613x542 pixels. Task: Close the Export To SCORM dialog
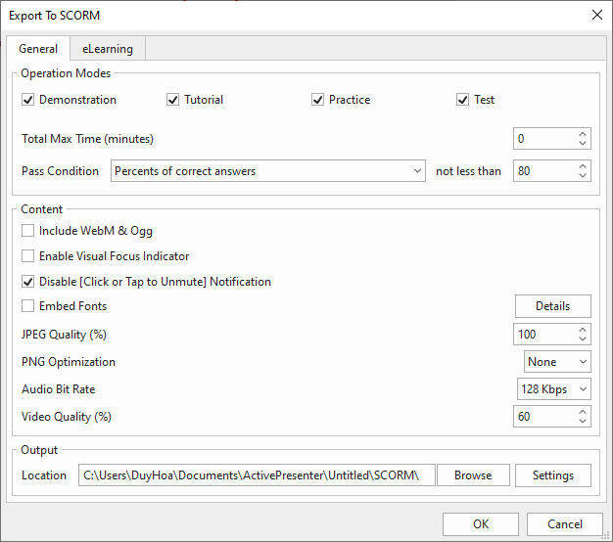click(x=597, y=16)
